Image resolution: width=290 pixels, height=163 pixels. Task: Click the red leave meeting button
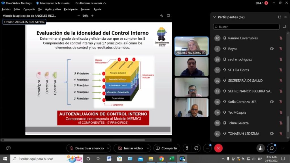click(218, 148)
